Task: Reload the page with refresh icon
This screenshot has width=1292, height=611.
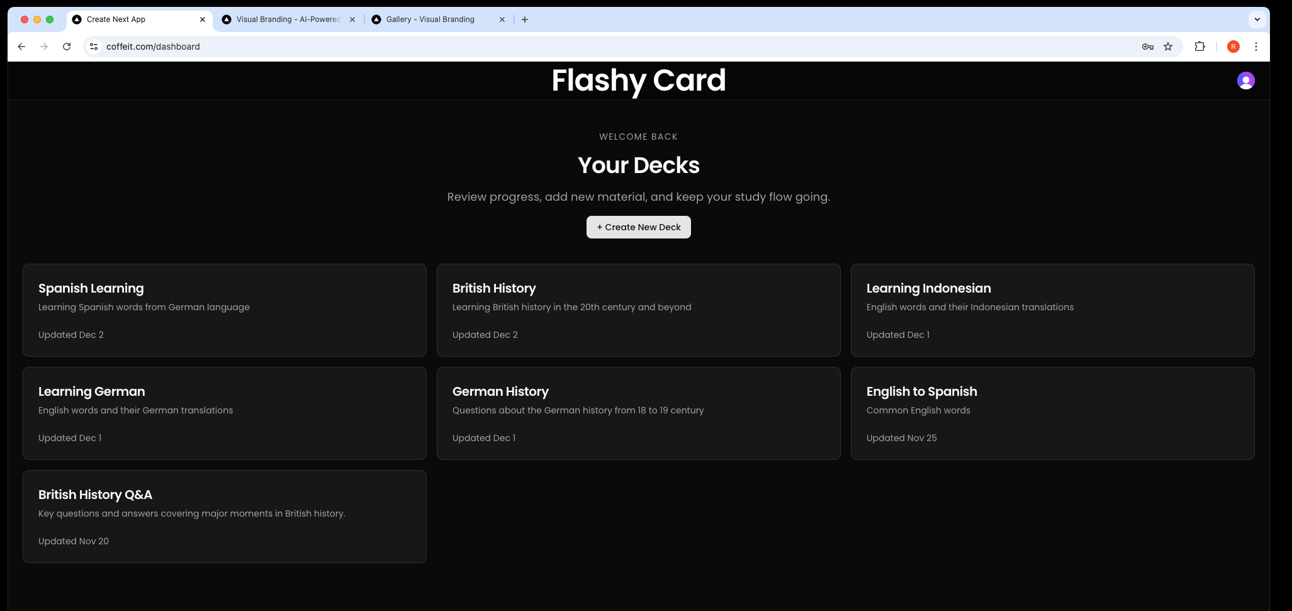Action: [x=67, y=47]
